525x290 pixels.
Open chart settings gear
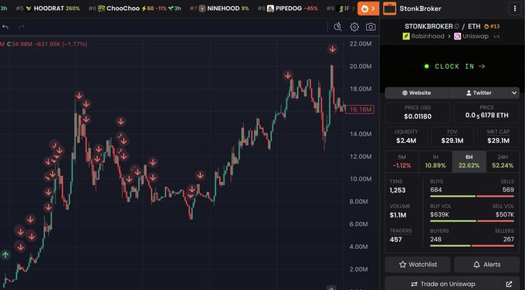click(354, 27)
